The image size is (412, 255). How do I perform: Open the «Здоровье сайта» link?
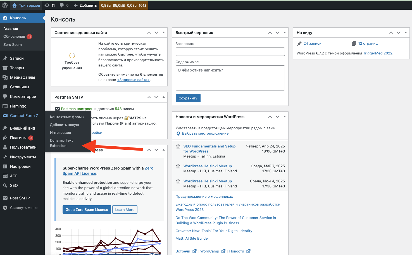(x=133, y=80)
